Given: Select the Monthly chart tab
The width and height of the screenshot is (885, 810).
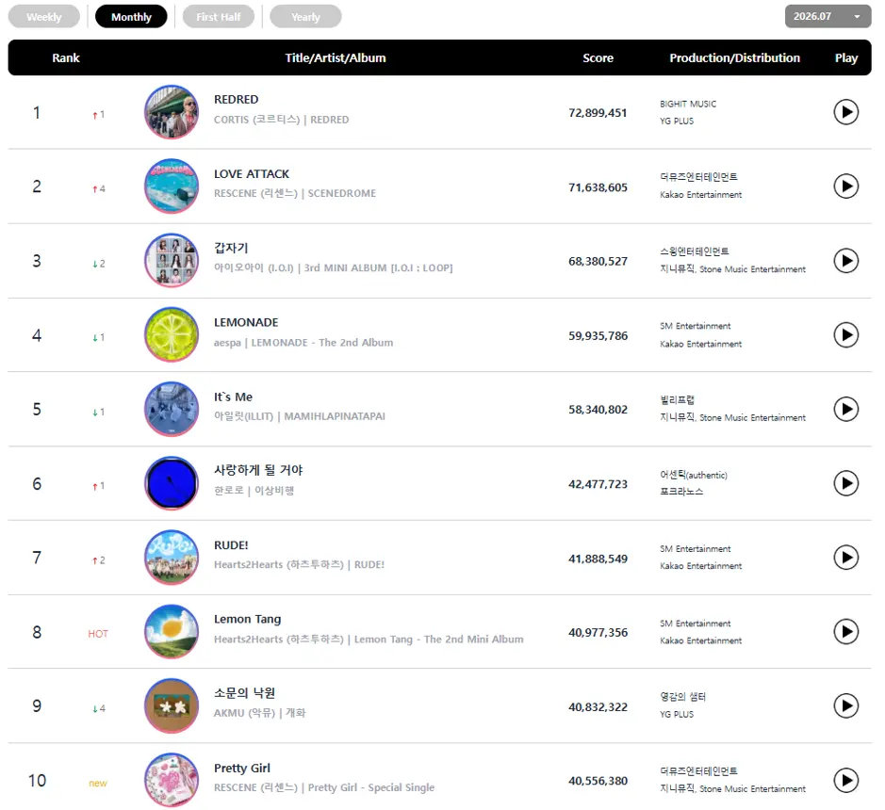Looking at the screenshot, I should [131, 16].
